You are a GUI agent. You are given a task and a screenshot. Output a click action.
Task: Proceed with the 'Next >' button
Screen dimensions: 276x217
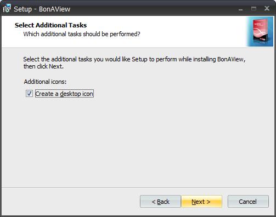point(201,202)
